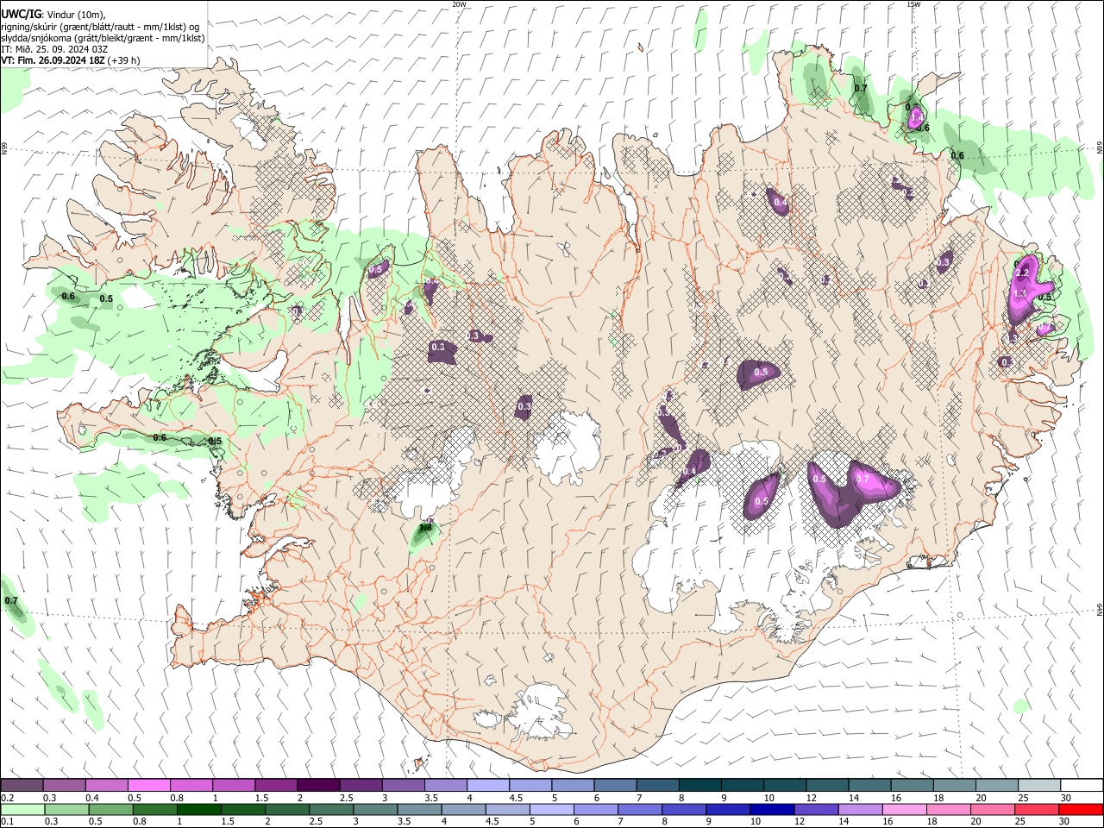Pick the light pink rain swatch at 16
This screenshot has height=828, width=1104.
[903, 809]
